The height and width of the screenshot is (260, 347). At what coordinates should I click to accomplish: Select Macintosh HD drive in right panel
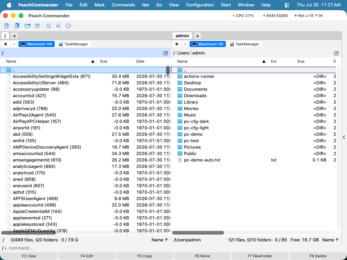pyautogui.click(x=208, y=44)
